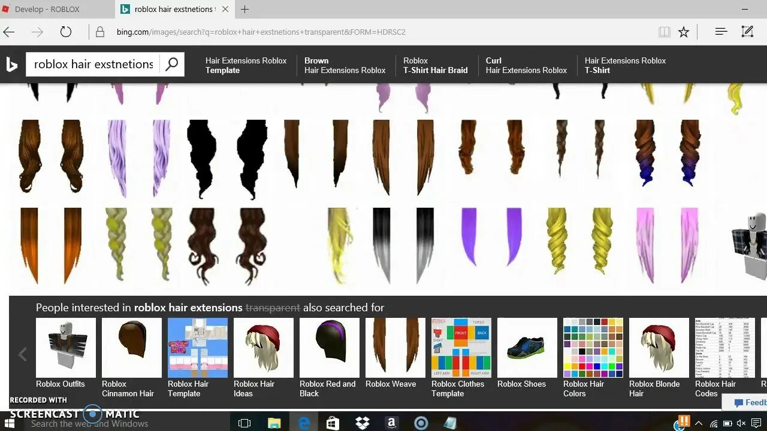Open reading view book icon
The image size is (767, 431).
664,32
